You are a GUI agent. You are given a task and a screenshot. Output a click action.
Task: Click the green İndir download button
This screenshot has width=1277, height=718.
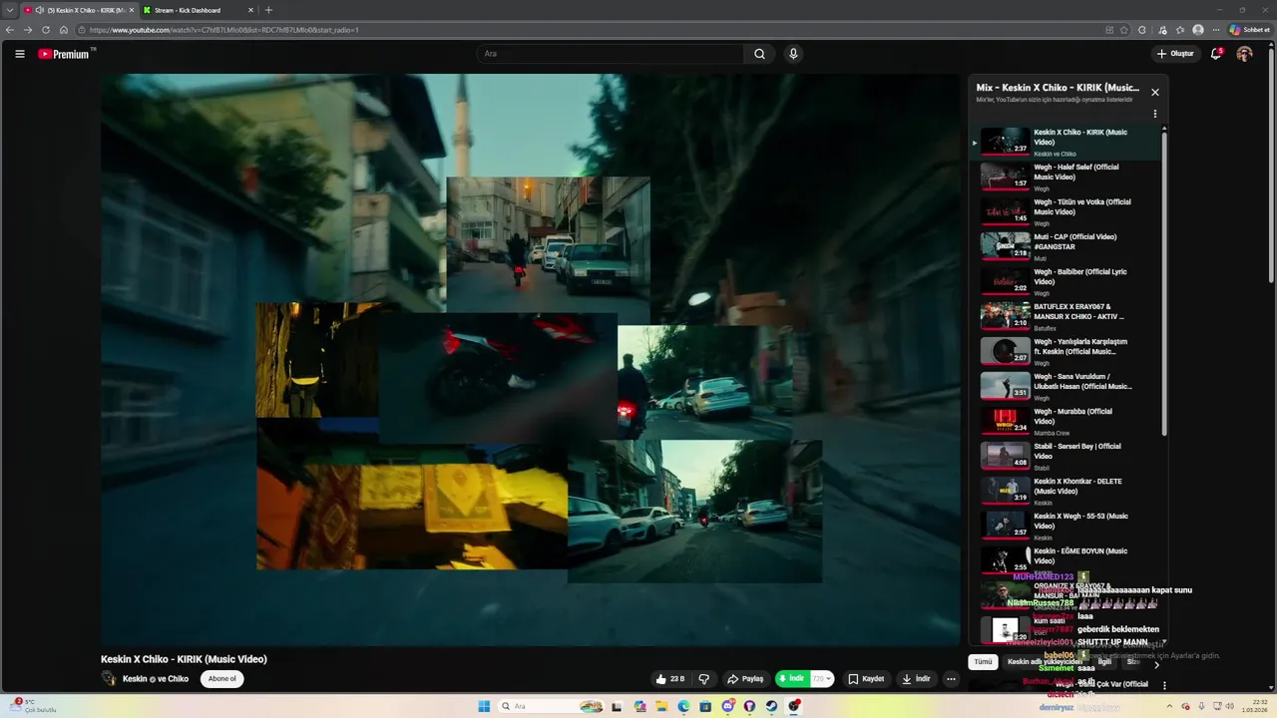[792, 679]
